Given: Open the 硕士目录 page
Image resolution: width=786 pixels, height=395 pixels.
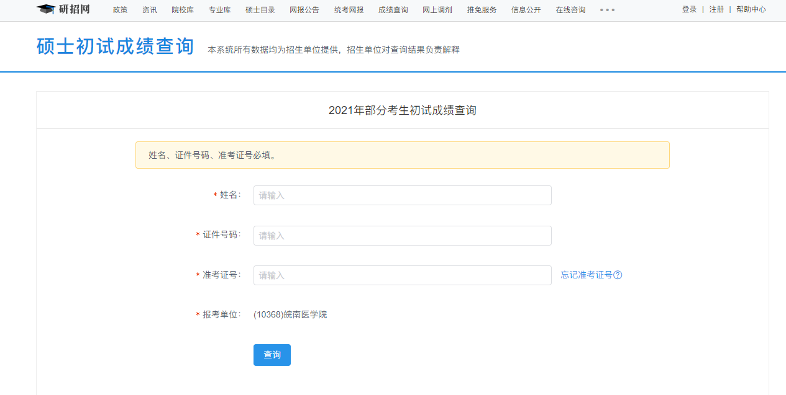Looking at the screenshot, I should click(x=260, y=10).
